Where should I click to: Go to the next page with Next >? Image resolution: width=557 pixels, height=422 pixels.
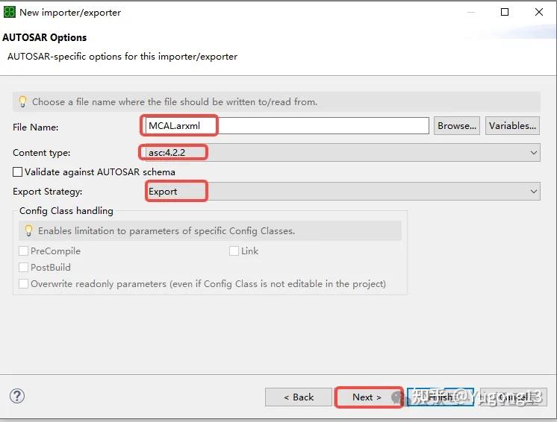[367, 397]
